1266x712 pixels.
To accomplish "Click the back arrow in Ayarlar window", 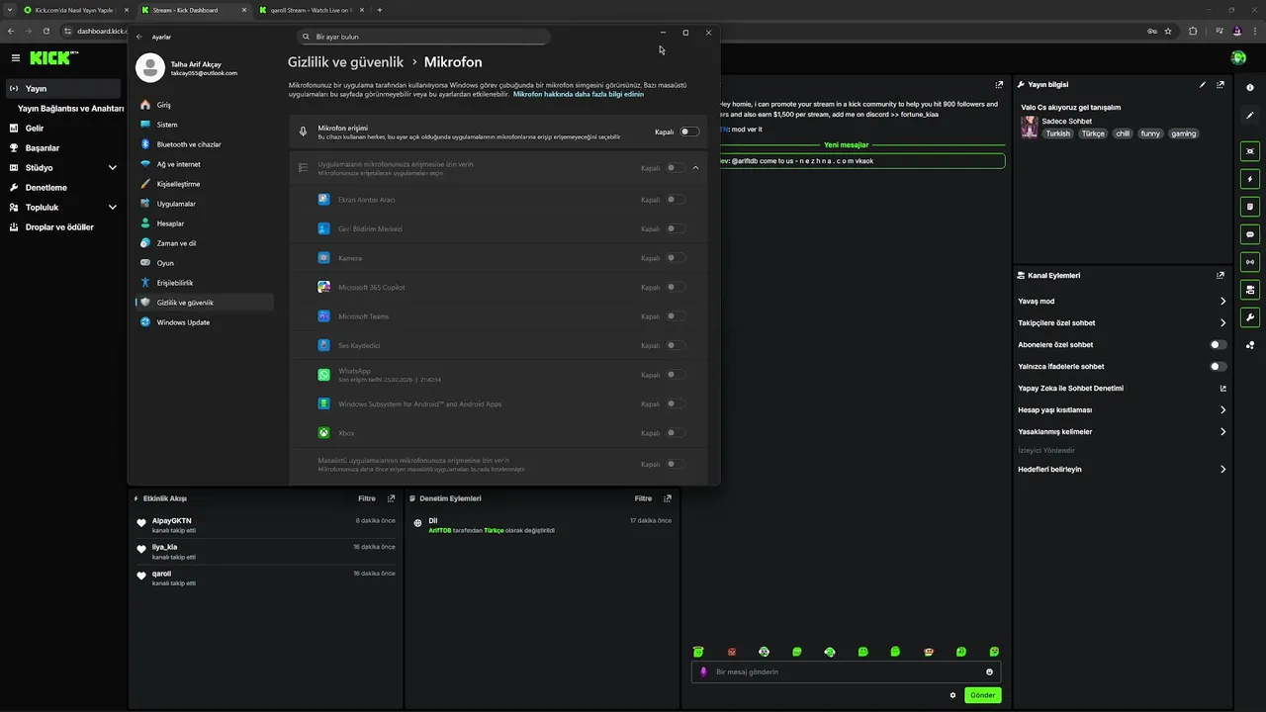I will [x=139, y=37].
